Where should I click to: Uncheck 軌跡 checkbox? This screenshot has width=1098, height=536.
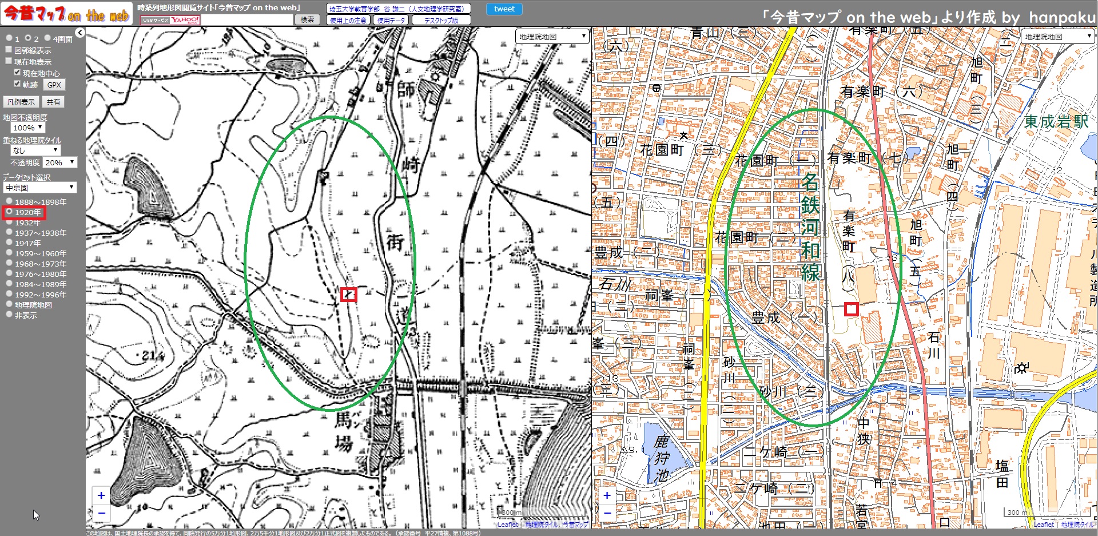click(17, 84)
